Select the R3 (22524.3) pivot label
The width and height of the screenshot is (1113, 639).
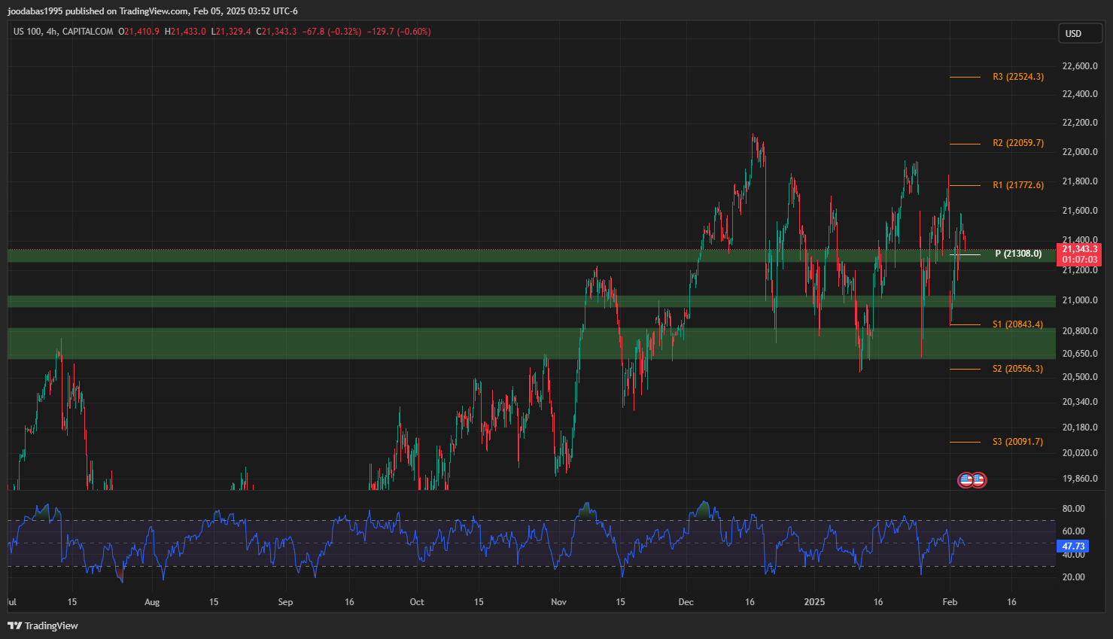point(1017,77)
